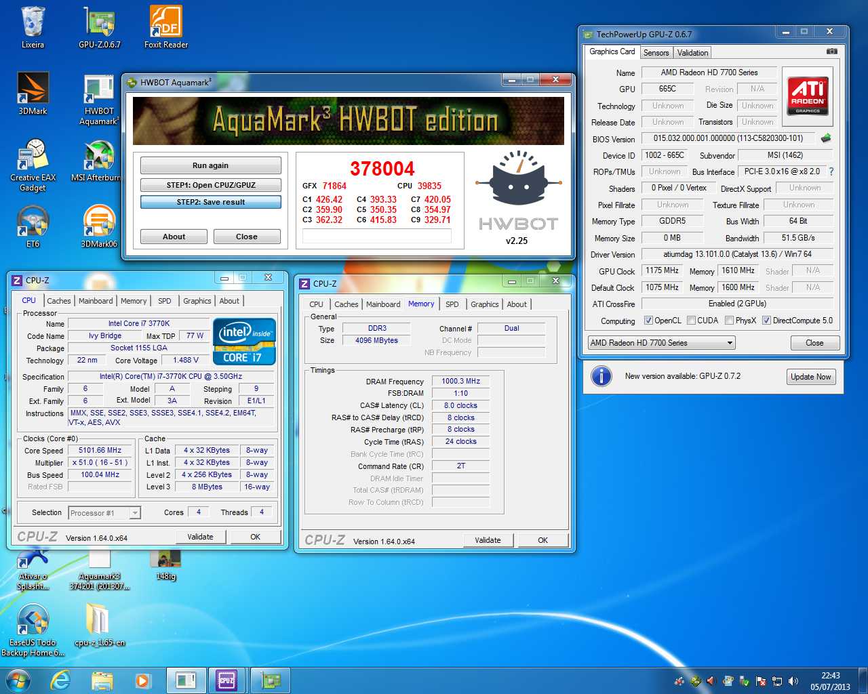Image resolution: width=868 pixels, height=694 pixels.
Task: Click the Close button in HWBOT Aquamark
Action: [247, 237]
